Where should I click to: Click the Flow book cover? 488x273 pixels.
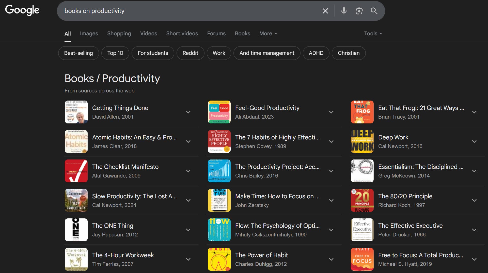pyautogui.click(x=219, y=230)
